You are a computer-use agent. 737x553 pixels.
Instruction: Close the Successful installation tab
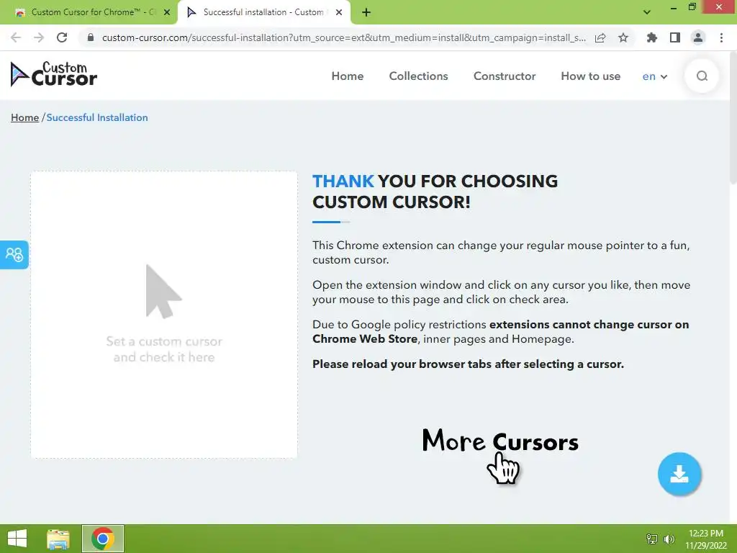[339, 12]
